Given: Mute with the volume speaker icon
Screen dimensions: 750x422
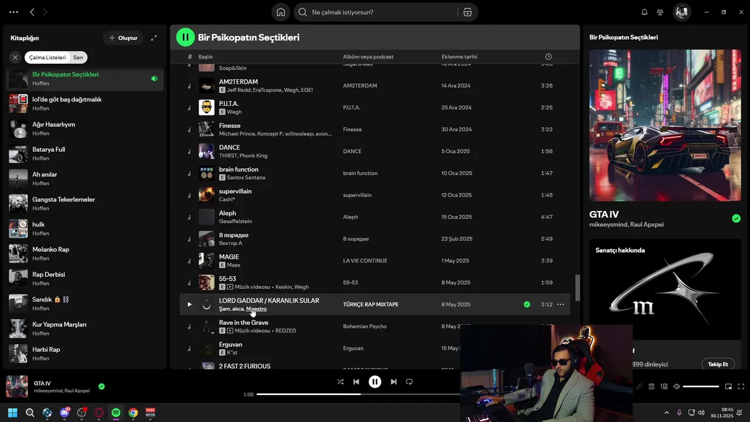Looking at the screenshot, I should point(677,386).
